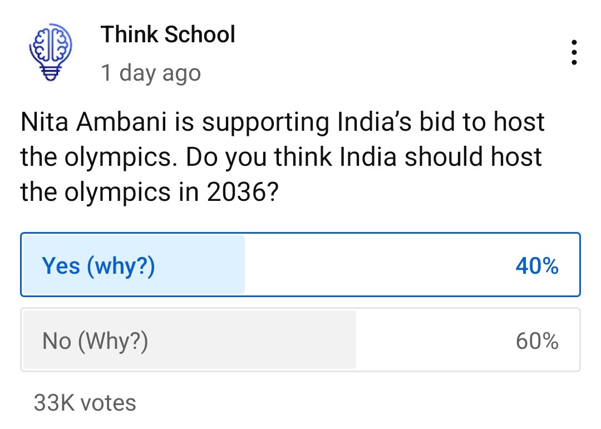Click the 'should host' phrase in post

click(473, 157)
